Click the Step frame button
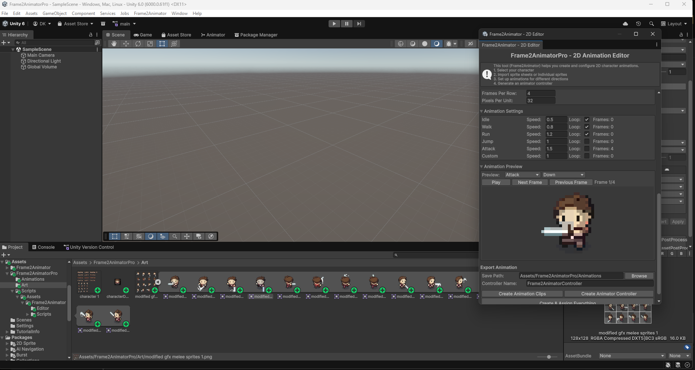The height and width of the screenshot is (370, 695). 359,24
